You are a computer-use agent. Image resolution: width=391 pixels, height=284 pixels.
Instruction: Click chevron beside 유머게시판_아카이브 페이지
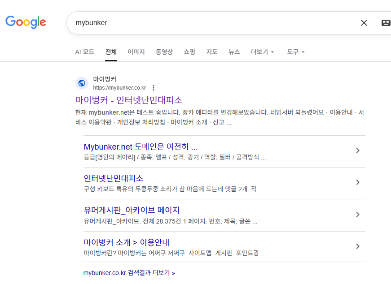(x=357, y=215)
